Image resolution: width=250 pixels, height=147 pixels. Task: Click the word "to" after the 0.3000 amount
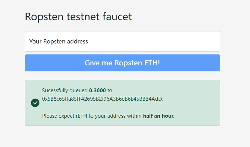[110, 90]
